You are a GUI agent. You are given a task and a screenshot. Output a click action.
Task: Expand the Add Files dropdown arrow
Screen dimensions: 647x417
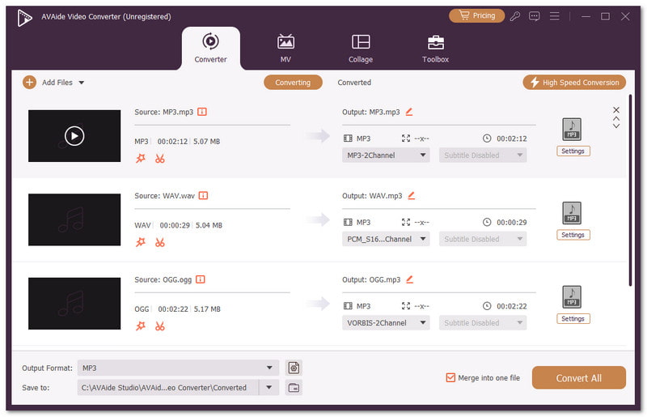[82, 83]
